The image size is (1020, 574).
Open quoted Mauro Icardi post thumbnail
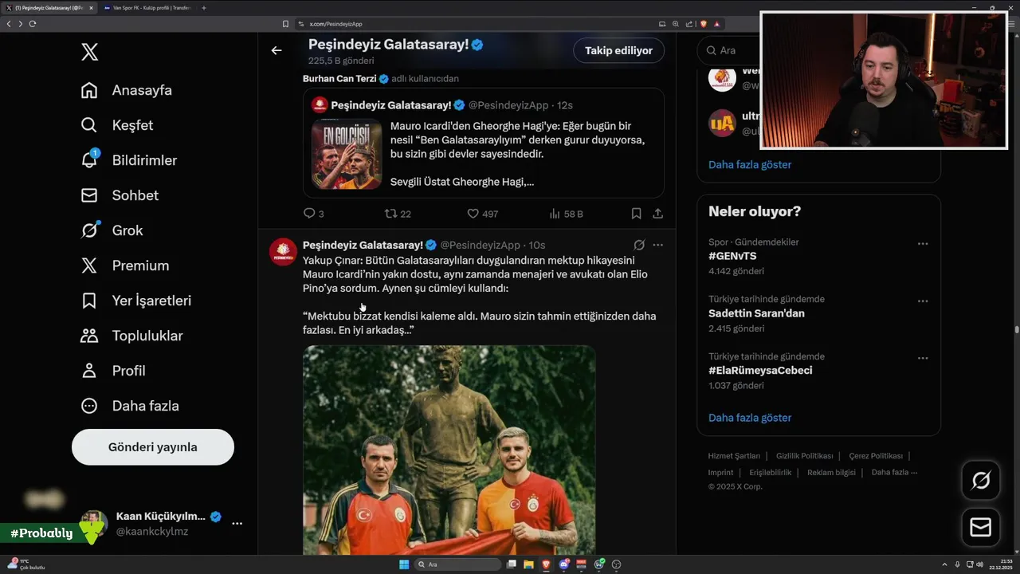tap(347, 154)
